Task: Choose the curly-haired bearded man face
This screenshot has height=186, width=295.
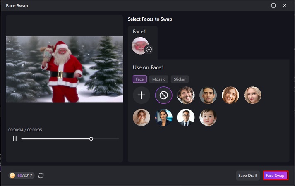Action: click(x=186, y=95)
